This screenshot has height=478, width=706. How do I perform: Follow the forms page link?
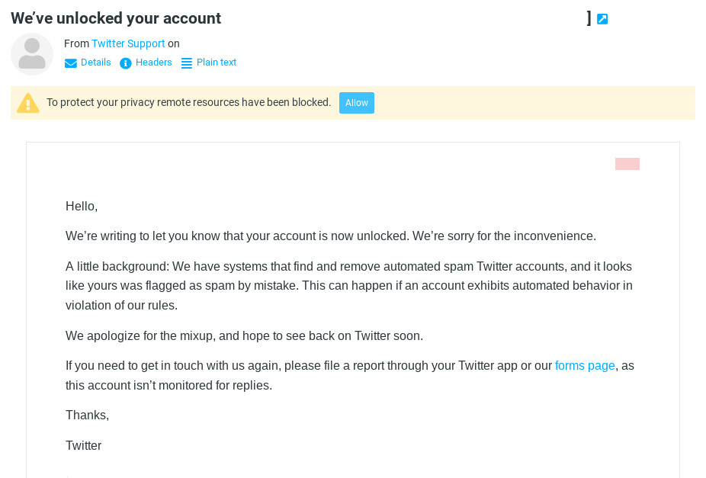click(585, 366)
